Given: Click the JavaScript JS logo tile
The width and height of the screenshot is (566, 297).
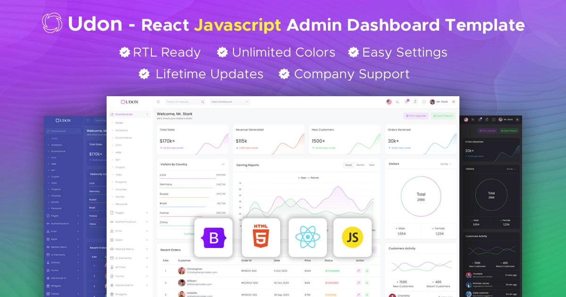Looking at the screenshot, I should click(x=353, y=238).
